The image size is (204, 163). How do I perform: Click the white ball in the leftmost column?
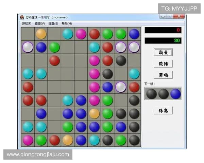(28, 47)
